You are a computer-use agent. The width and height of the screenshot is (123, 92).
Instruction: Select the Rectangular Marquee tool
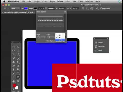[x=14, y=47]
